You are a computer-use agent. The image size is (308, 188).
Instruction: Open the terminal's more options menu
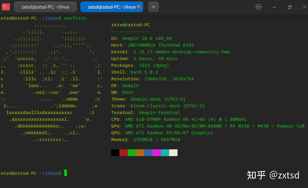point(259,7)
